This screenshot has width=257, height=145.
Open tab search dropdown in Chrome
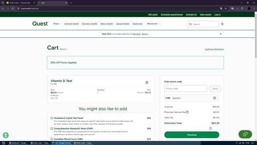click(x=3, y=3)
